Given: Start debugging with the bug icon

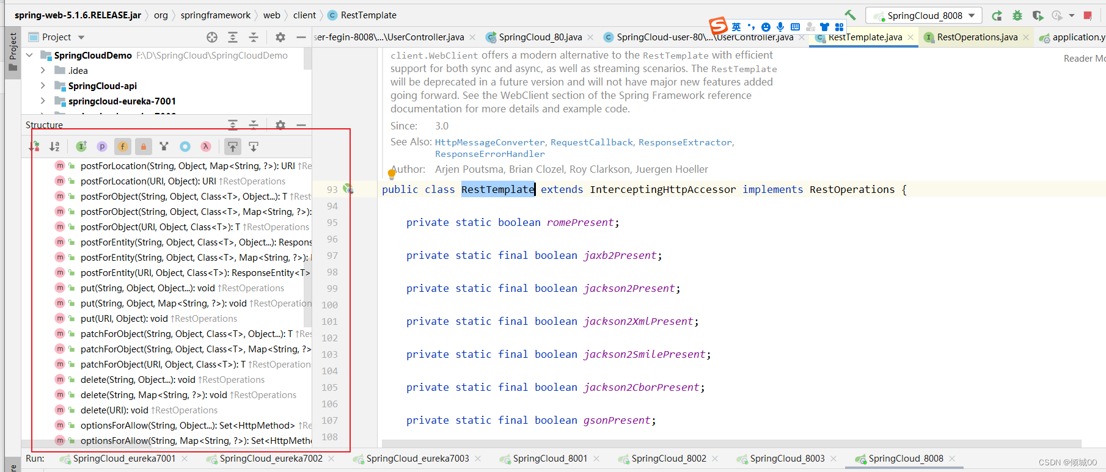Looking at the screenshot, I should coord(1017,15).
